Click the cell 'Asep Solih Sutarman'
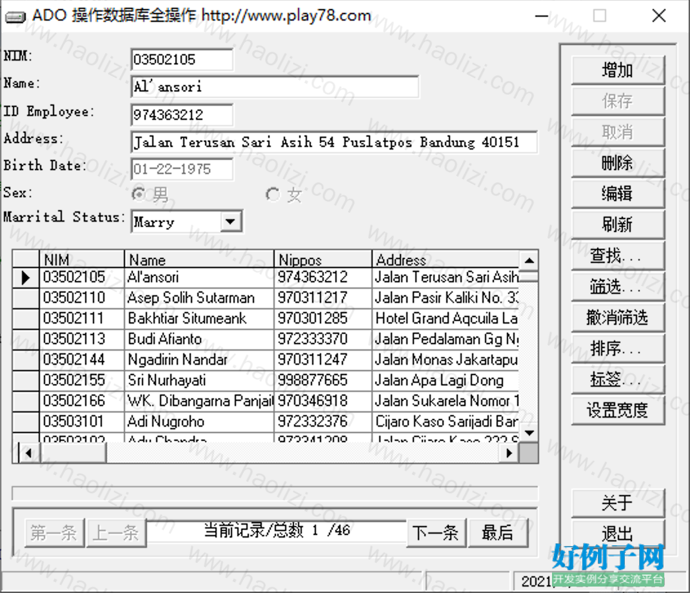The height and width of the screenshot is (593, 690). pyautogui.click(x=199, y=298)
